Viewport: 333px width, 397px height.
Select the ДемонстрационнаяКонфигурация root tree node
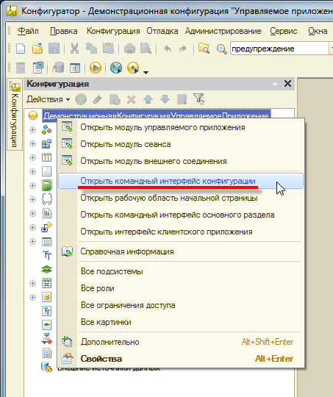[157, 115]
